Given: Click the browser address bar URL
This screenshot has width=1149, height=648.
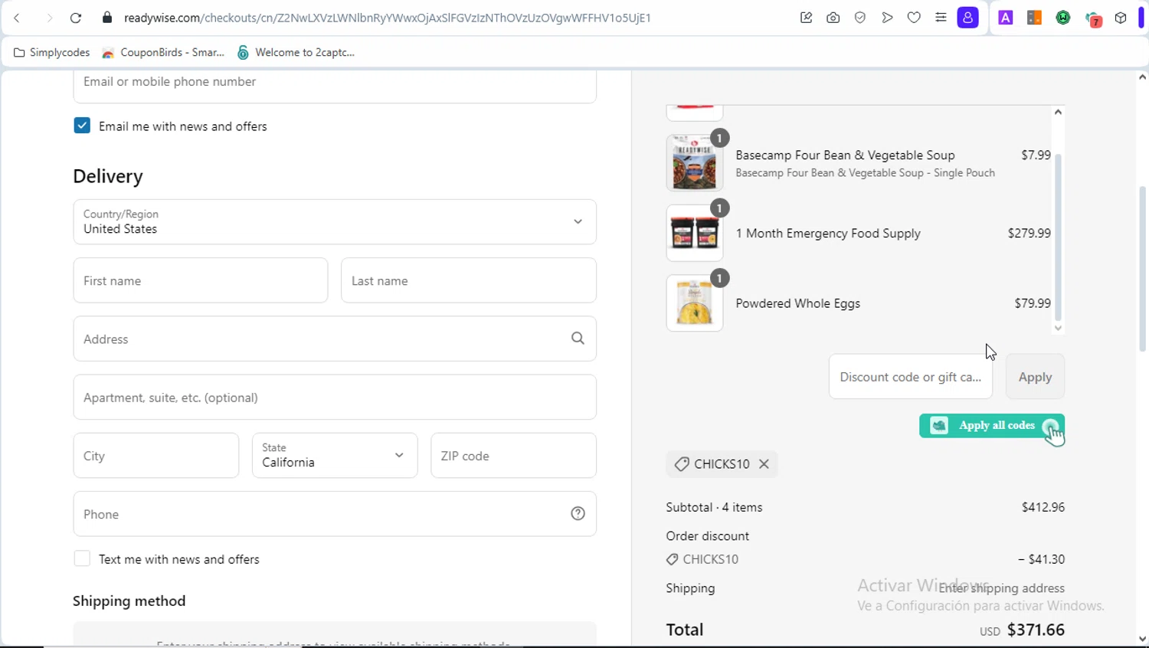Looking at the screenshot, I should (388, 18).
